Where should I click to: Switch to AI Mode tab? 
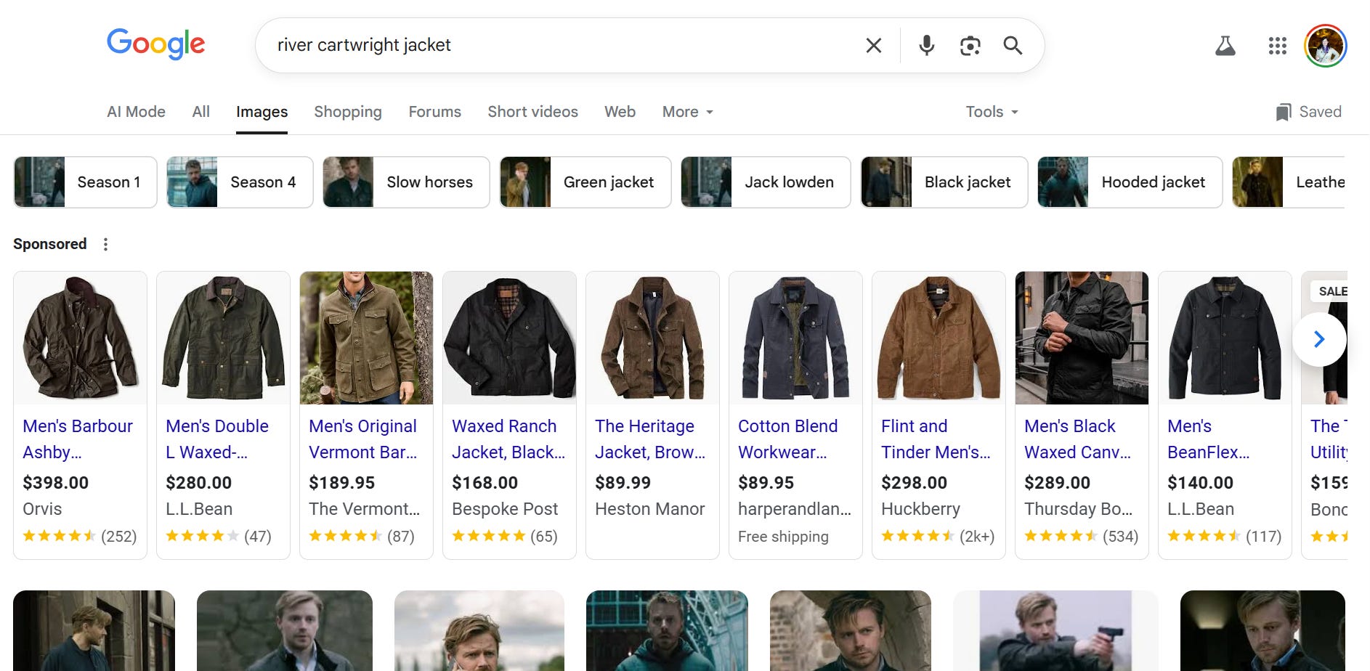coord(136,112)
